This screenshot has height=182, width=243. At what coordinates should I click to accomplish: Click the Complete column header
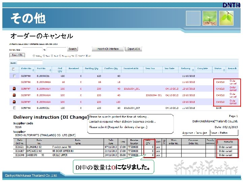tap(202, 68)
